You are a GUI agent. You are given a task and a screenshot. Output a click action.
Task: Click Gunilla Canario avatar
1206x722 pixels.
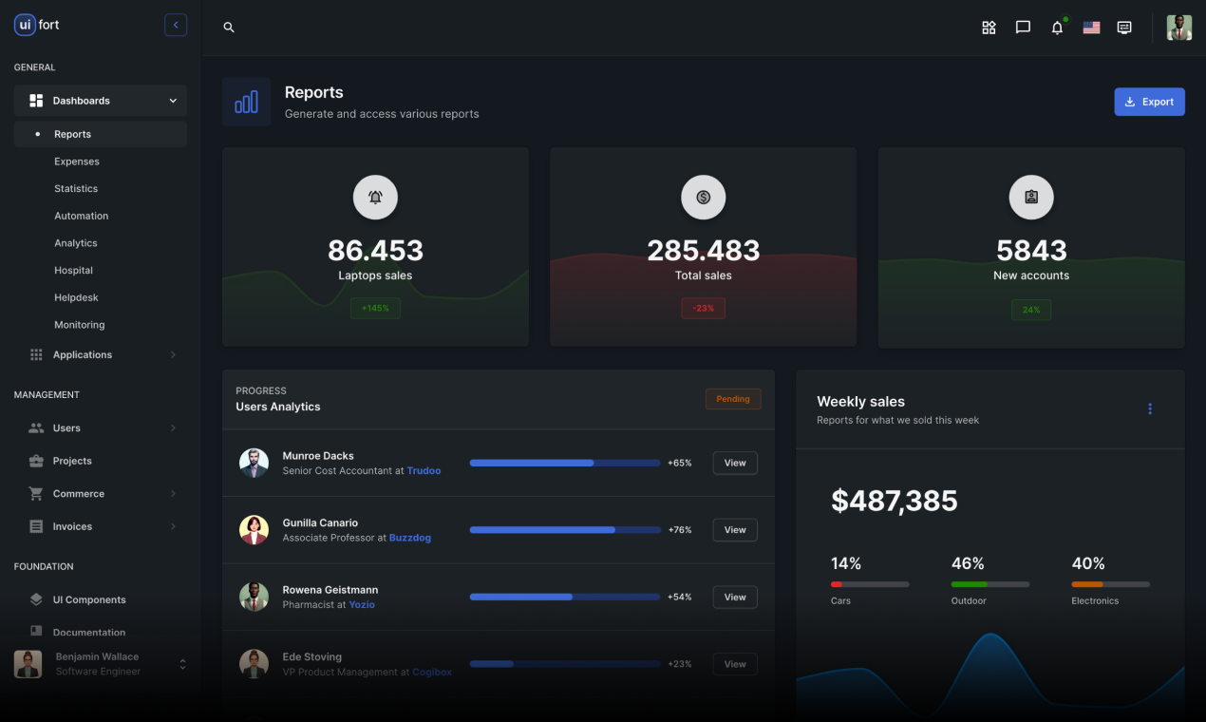[x=254, y=530]
